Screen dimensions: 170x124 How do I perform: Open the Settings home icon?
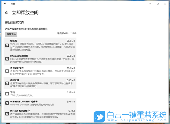pos(7,13)
